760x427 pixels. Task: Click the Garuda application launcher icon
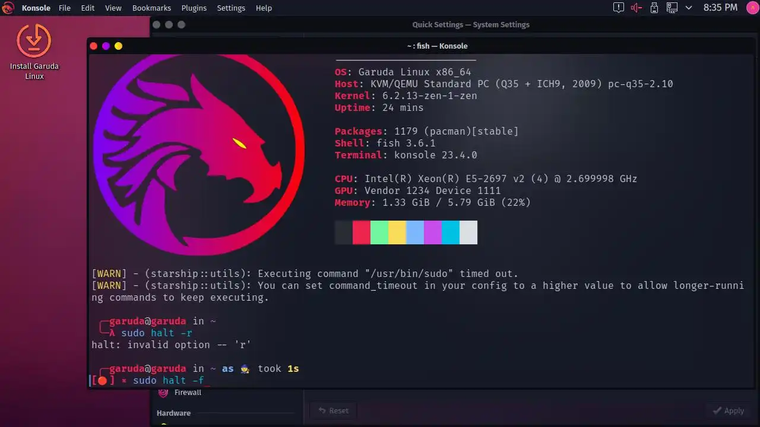coord(8,8)
